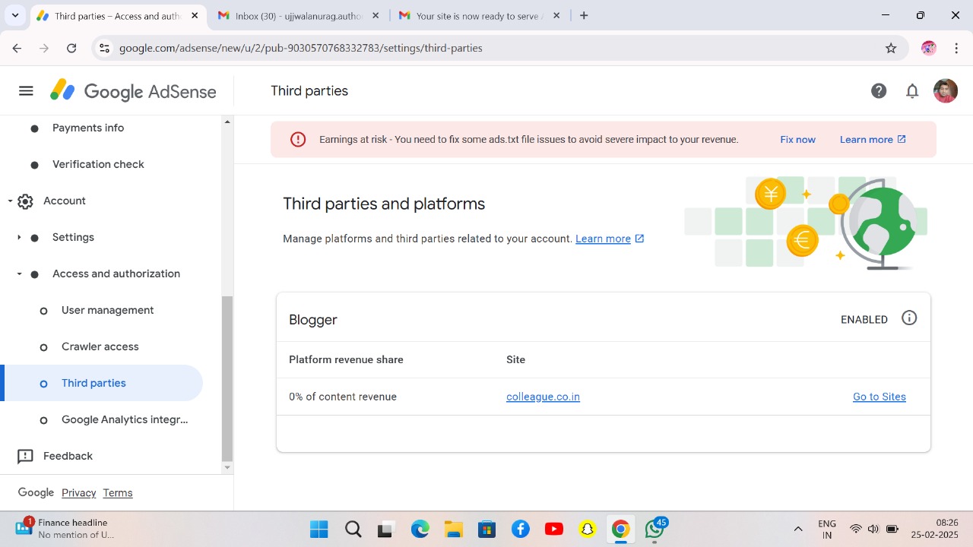Image resolution: width=973 pixels, height=547 pixels.
Task: Open User management in sidebar
Action: coord(107,310)
